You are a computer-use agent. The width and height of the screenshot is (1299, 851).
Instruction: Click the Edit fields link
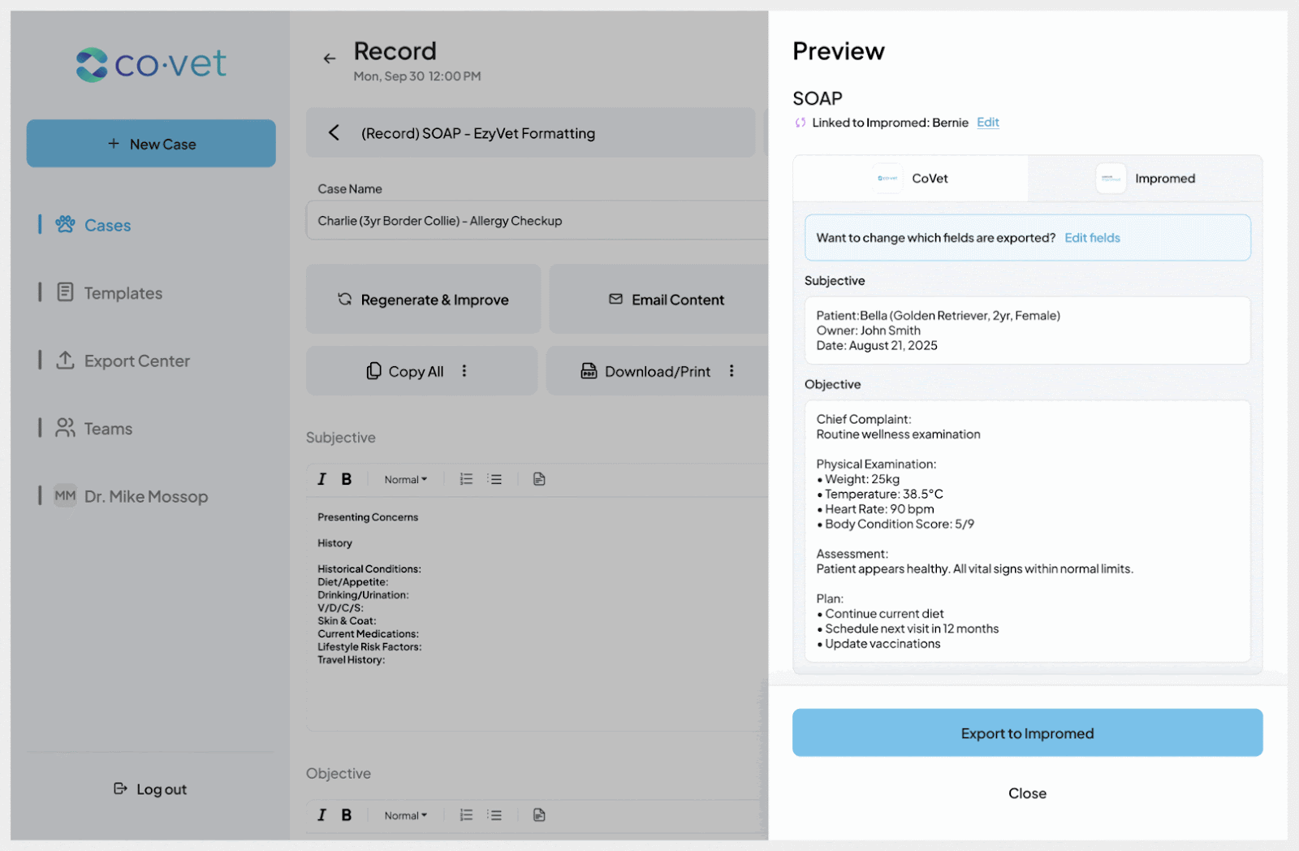click(1092, 238)
